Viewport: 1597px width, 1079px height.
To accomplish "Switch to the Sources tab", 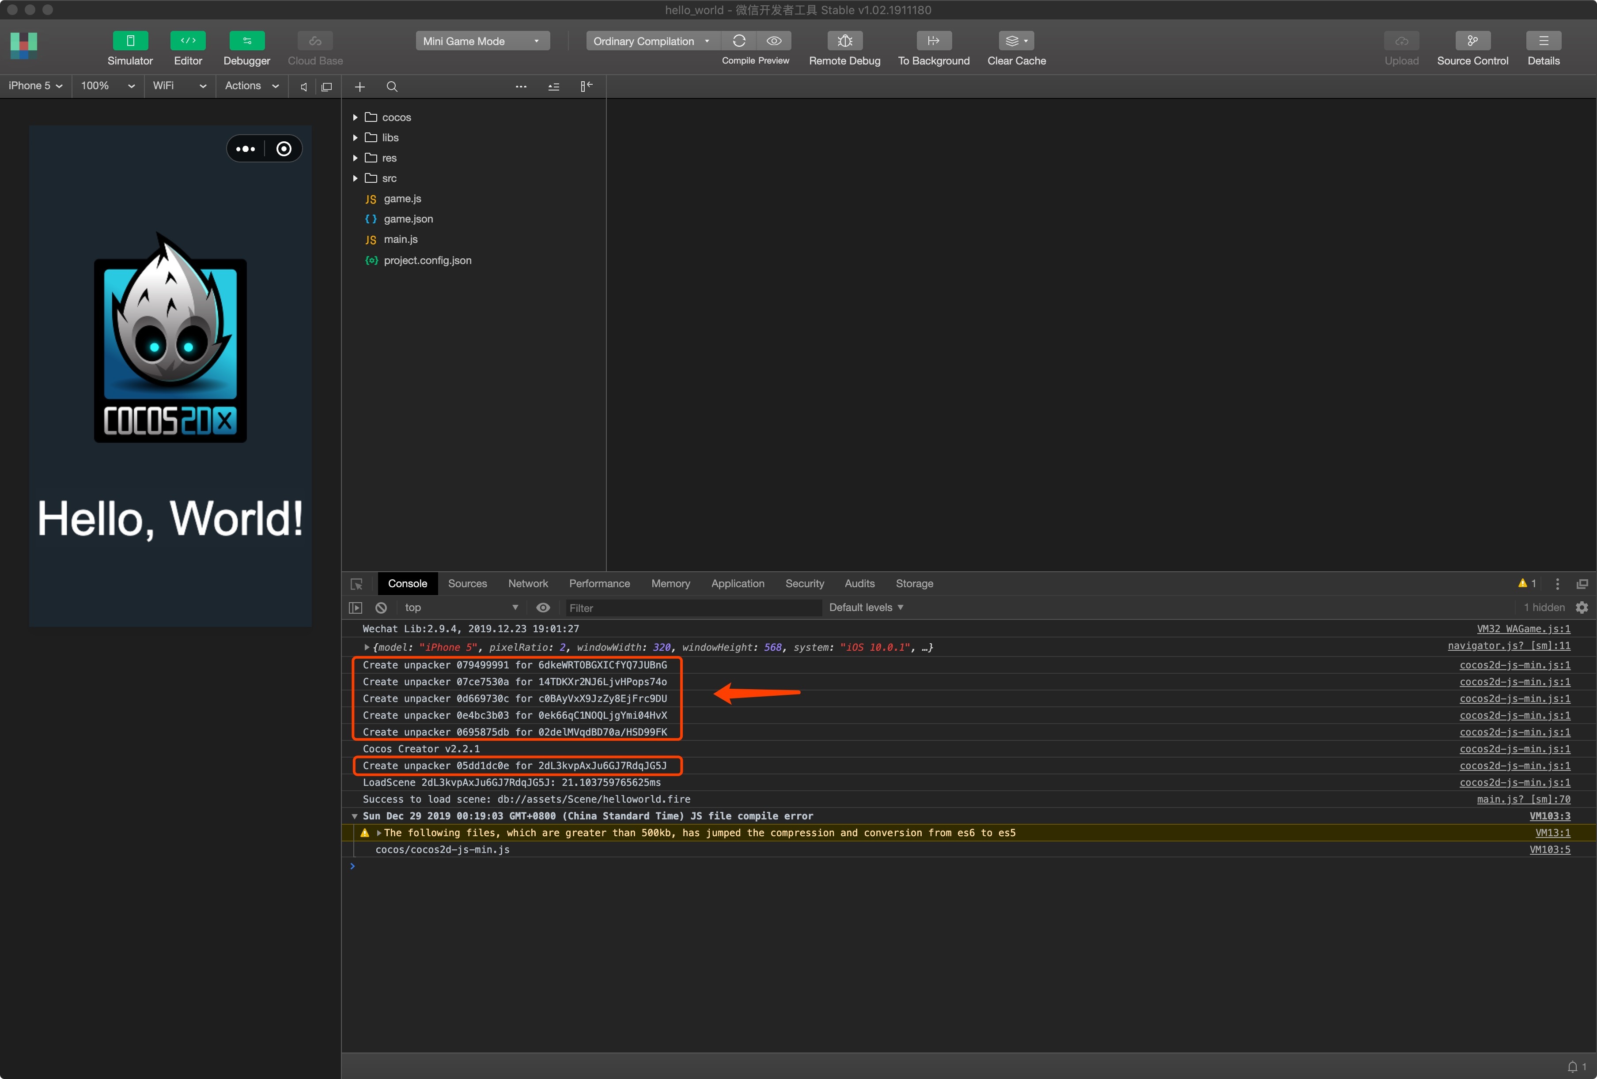I will (467, 583).
